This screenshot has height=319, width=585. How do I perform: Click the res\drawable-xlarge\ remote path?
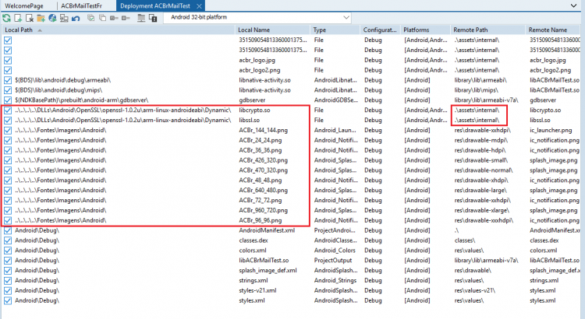[x=481, y=210]
